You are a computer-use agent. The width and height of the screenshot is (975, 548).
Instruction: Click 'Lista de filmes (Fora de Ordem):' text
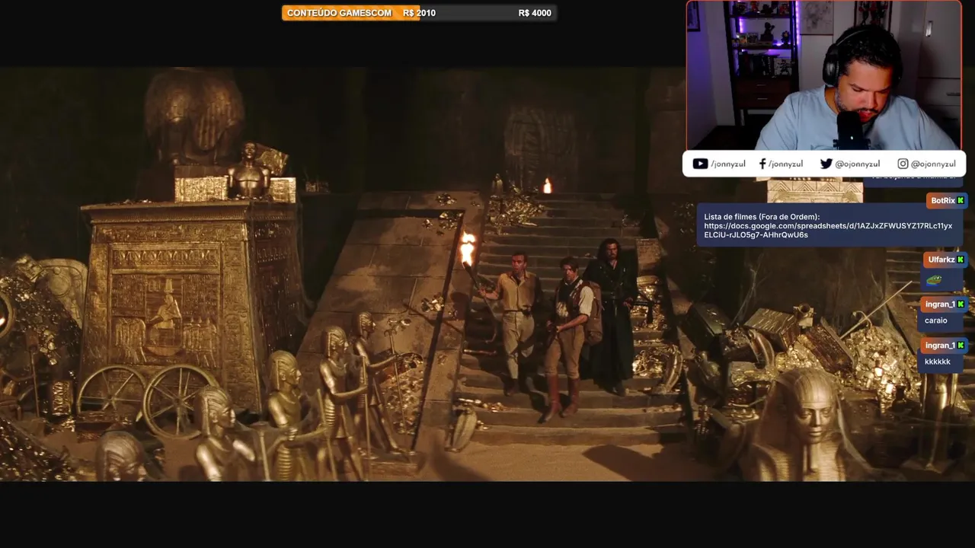(762, 217)
